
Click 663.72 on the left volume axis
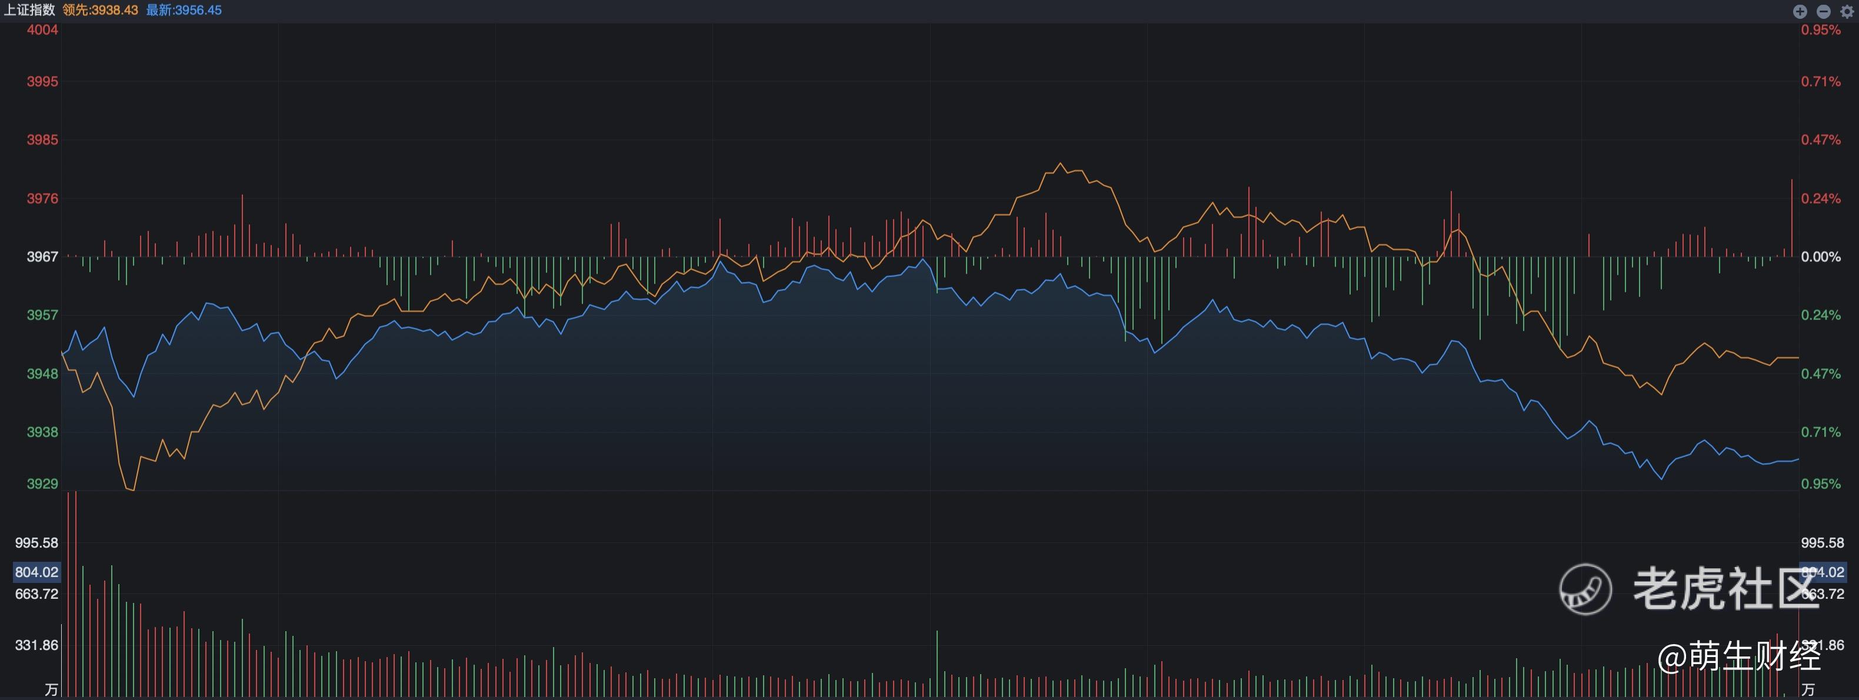[37, 594]
